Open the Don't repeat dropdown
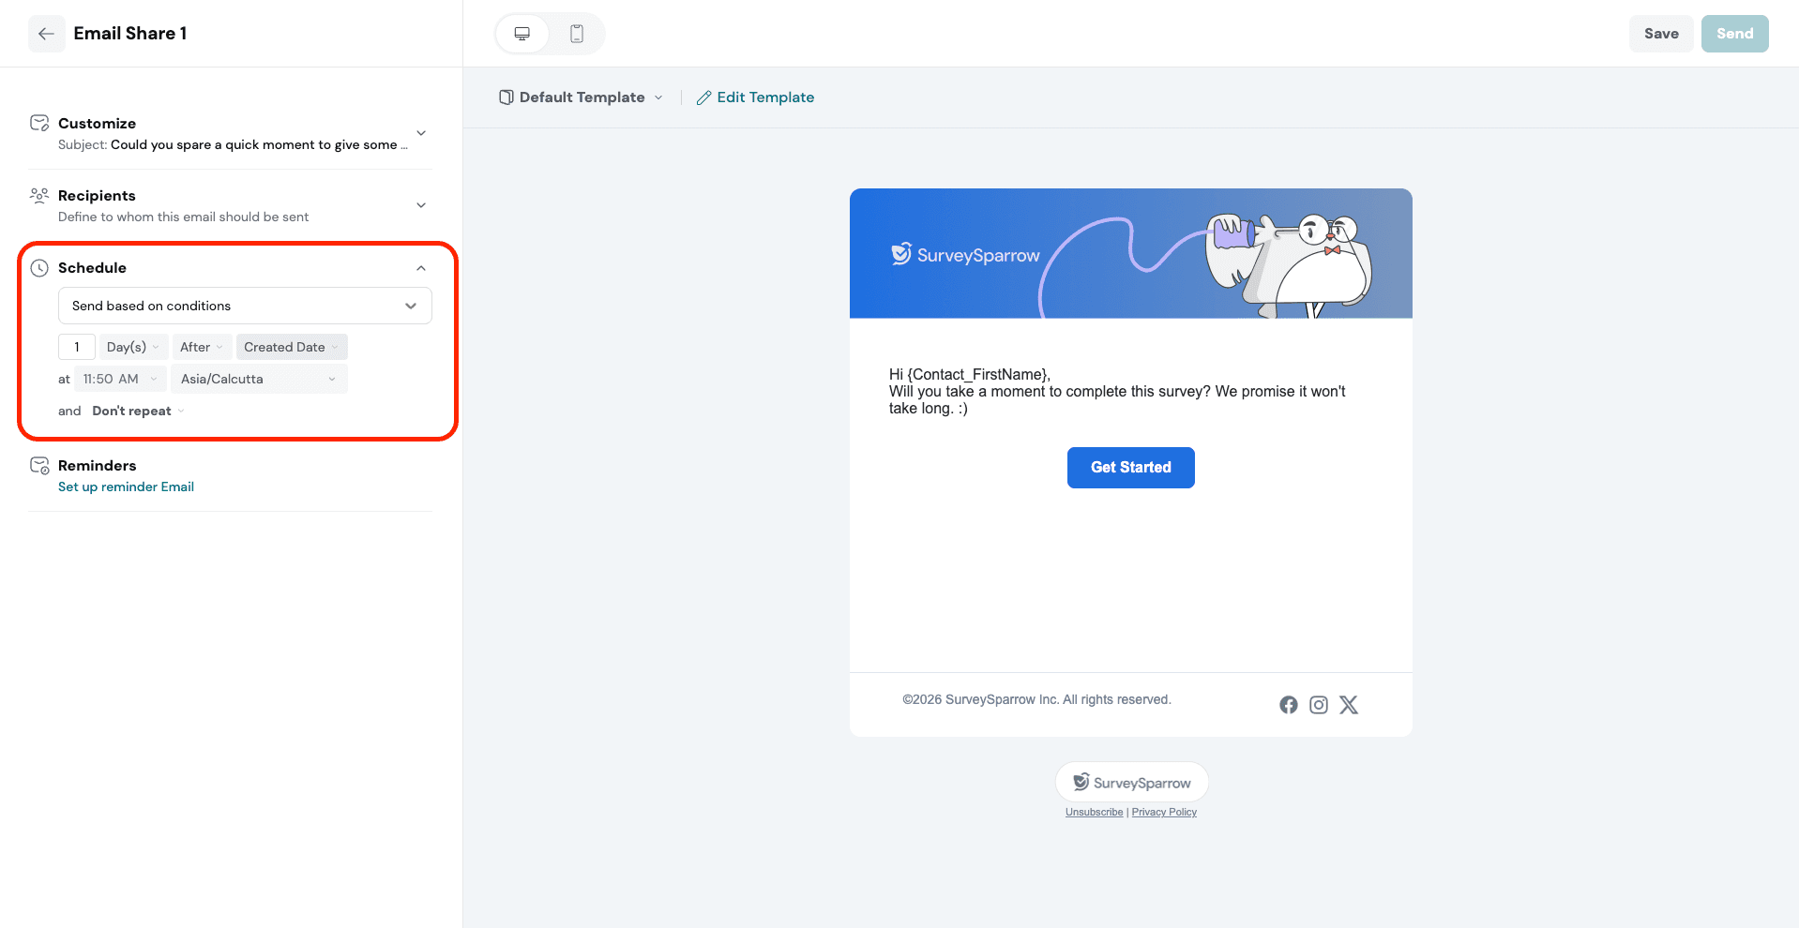 [x=138, y=411]
